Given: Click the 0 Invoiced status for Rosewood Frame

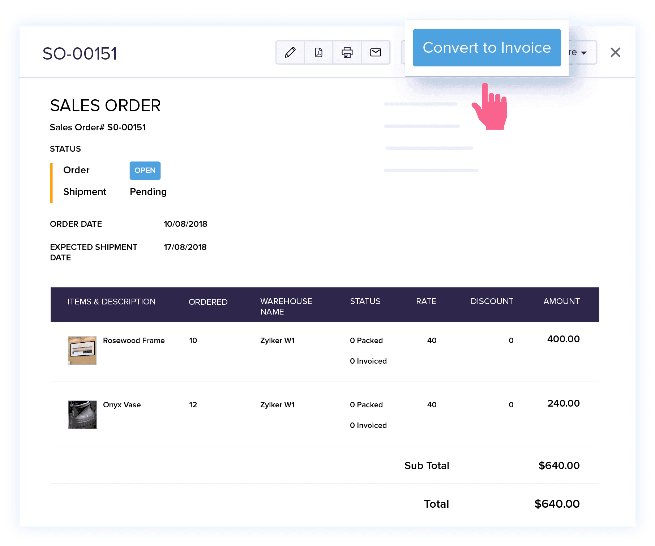Looking at the screenshot, I should pyautogui.click(x=368, y=361).
